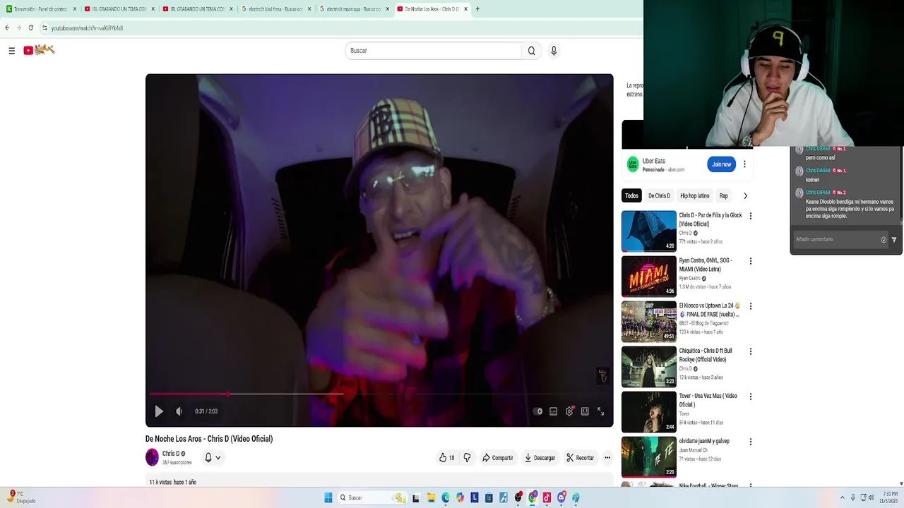Expand more chips with right chevron
This screenshot has height=508, width=904.
click(x=745, y=195)
